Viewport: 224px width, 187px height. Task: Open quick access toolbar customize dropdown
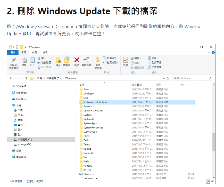[x=25, y=47]
